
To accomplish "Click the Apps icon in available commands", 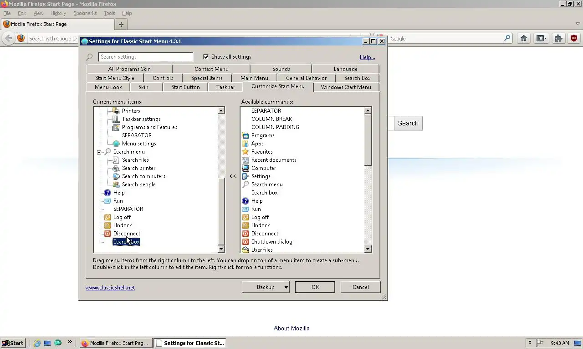I will click(245, 144).
